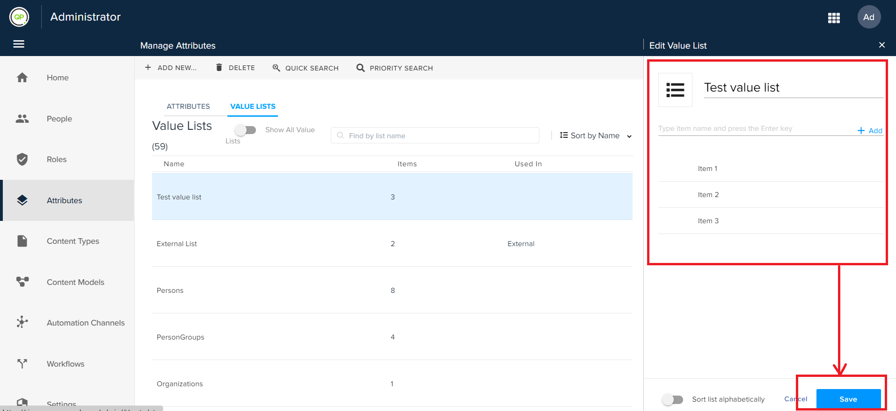Click the plus icon beside Add
This screenshot has height=411, width=896.
[x=861, y=131]
